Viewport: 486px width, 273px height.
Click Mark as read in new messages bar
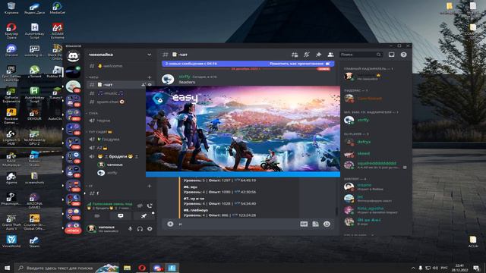299,64
